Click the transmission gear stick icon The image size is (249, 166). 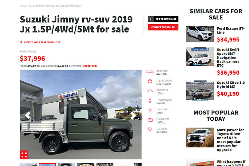pos(150,101)
